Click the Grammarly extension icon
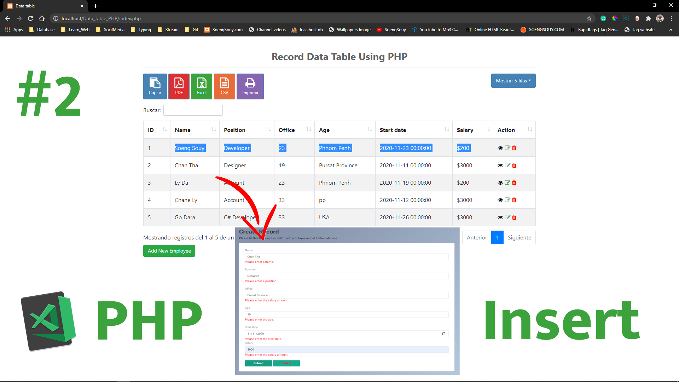Screen dimensions: 679x382 [603, 18]
